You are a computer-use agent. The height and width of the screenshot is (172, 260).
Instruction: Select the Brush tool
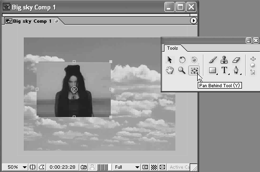tap(213, 60)
